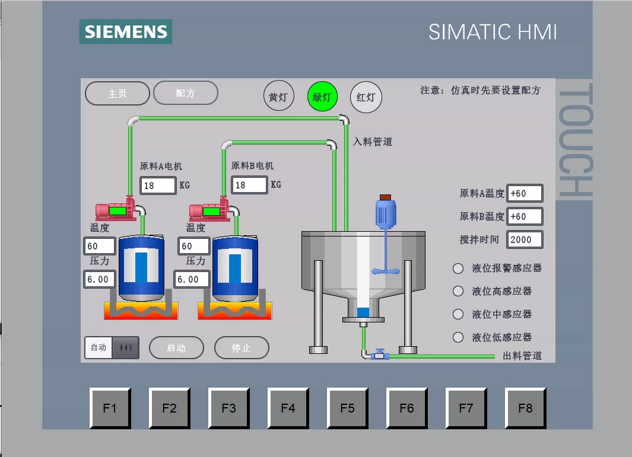Open the 主页 home page
The image size is (632, 457).
pyautogui.click(x=117, y=94)
